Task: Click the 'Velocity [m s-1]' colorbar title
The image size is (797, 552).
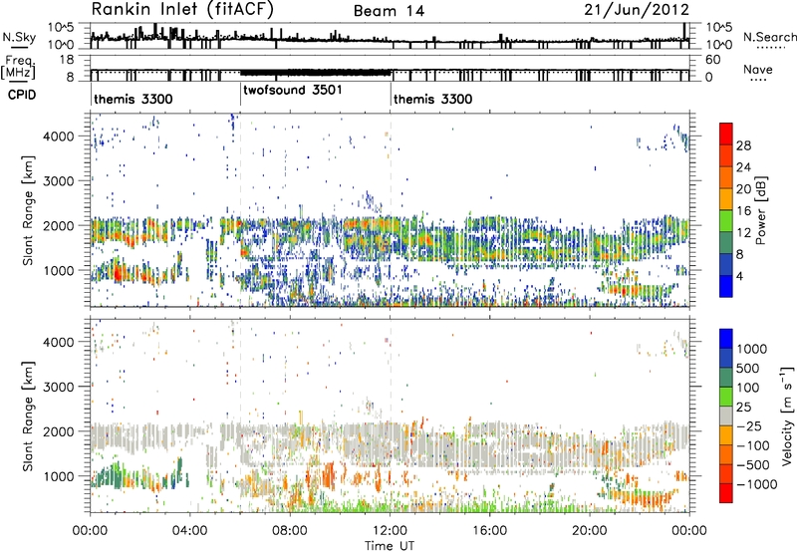Action: pyautogui.click(x=787, y=415)
